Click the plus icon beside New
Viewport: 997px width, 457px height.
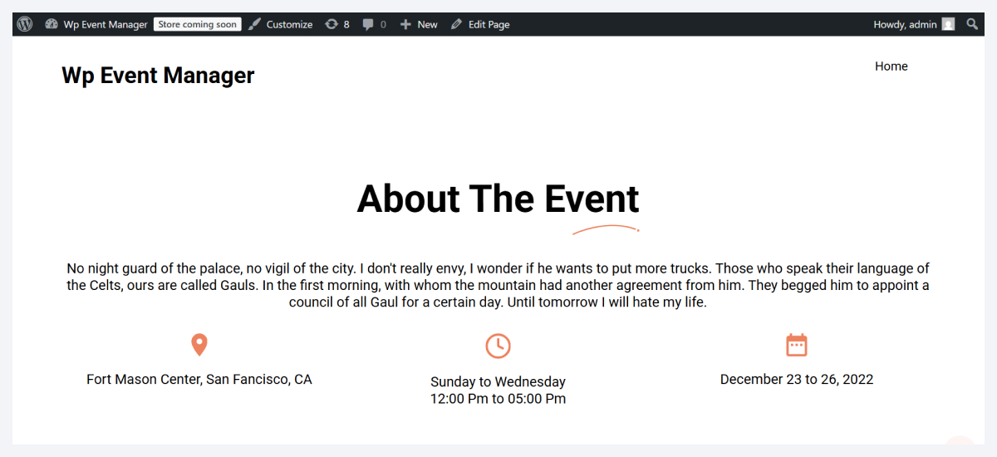pos(405,24)
